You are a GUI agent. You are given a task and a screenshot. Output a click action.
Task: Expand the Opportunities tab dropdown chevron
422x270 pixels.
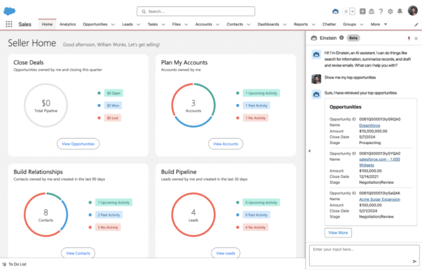pyautogui.click(x=113, y=25)
